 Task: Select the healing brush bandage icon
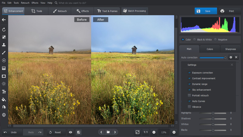[4, 37]
